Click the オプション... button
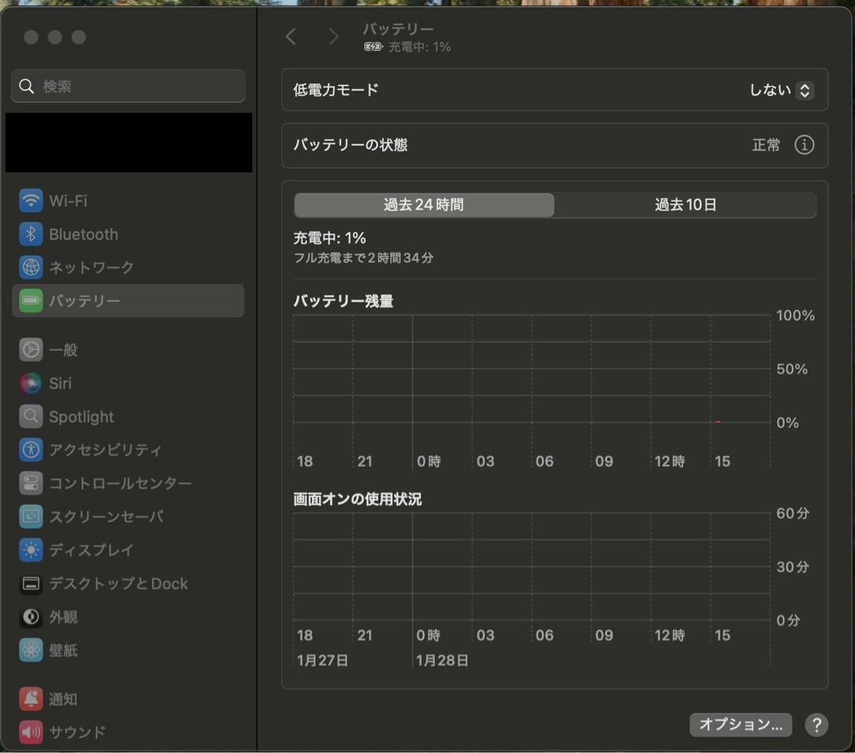855x753 pixels. click(x=740, y=724)
